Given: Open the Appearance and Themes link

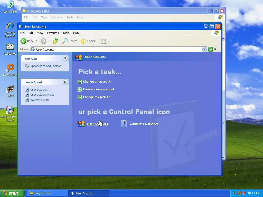Looking at the screenshot, I should (46, 66).
